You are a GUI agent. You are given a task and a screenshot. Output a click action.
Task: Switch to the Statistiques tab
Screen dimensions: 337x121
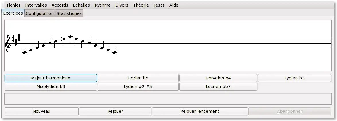(x=69, y=13)
